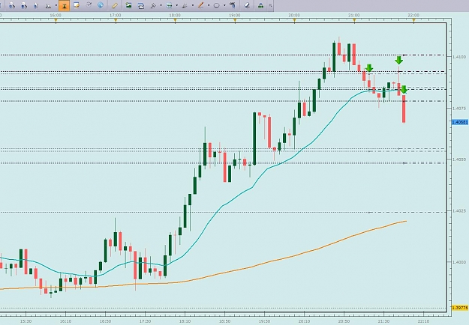Click the 16:00 triangle marker on top ruler

pyautogui.click(x=56, y=20)
